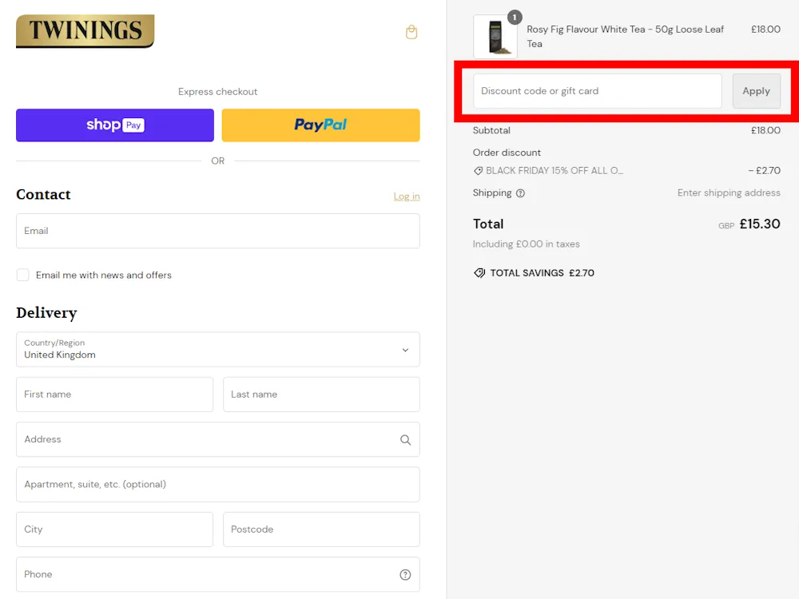Click the Delivery heading
799x599 pixels.
tap(46, 313)
